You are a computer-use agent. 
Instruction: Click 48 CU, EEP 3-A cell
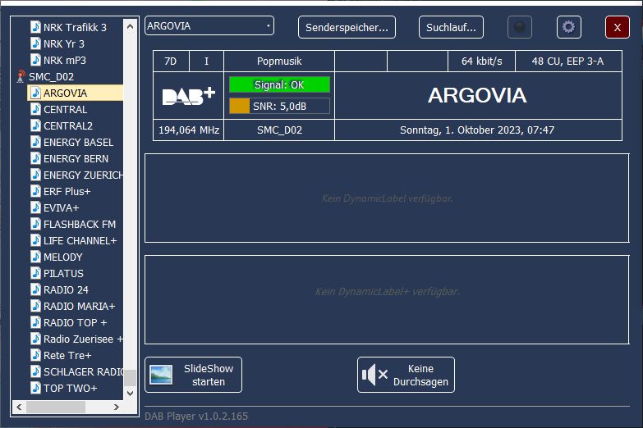click(x=568, y=61)
